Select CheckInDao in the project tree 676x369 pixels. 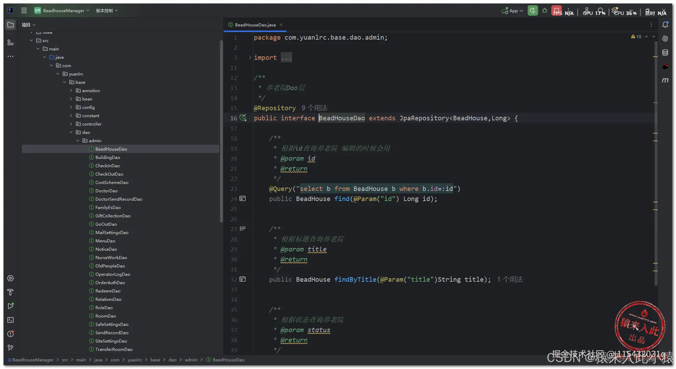107,166
